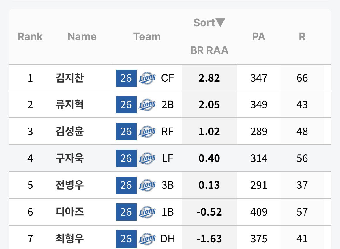Viewport: 340px width, 249px height.
Task: Sort the table by the PA column
Action: (258, 36)
